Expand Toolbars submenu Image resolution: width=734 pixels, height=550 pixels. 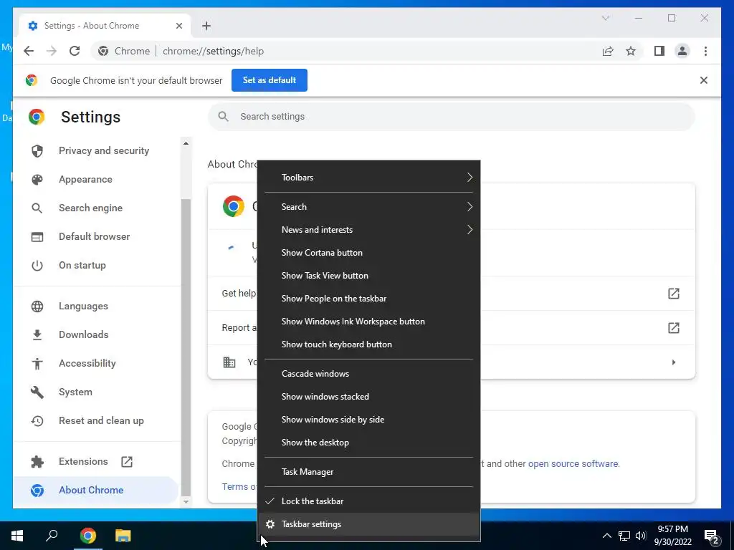(x=369, y=178)
